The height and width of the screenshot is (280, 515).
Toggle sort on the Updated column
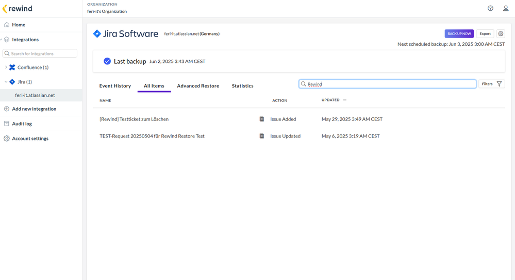[344, 100]
